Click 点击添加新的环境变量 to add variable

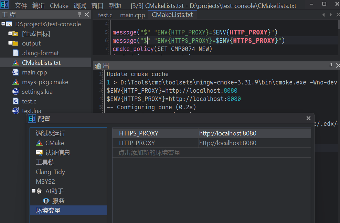(x=149, y=153)
